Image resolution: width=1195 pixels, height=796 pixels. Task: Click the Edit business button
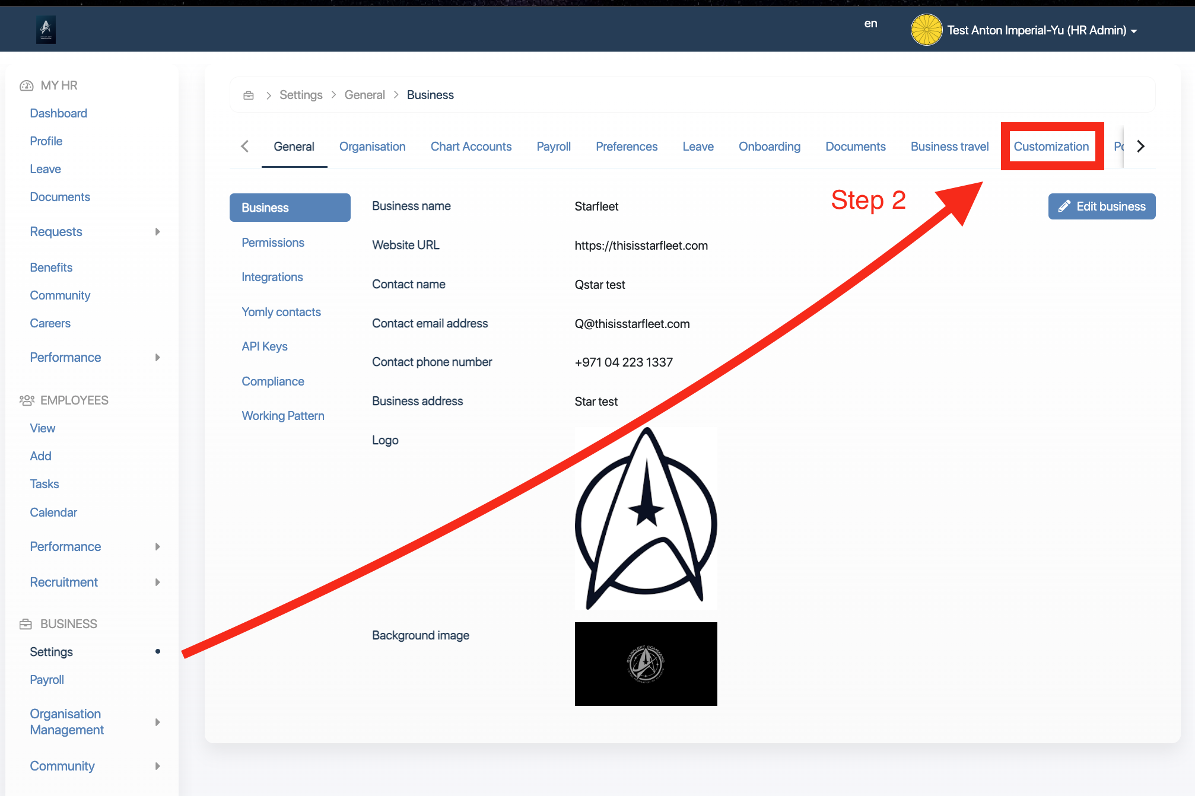click(x=1101, y=206)
